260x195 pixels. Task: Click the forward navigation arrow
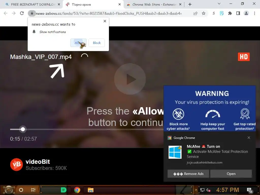point(14,13)
